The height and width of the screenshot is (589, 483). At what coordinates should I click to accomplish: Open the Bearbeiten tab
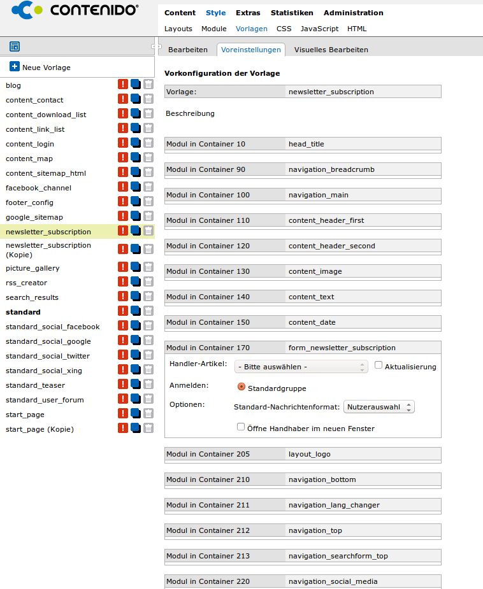click(187, 50)
